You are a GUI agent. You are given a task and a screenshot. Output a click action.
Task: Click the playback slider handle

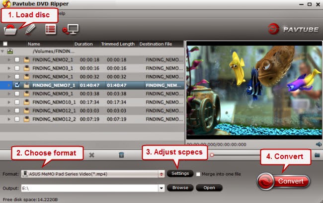[212, 155]
